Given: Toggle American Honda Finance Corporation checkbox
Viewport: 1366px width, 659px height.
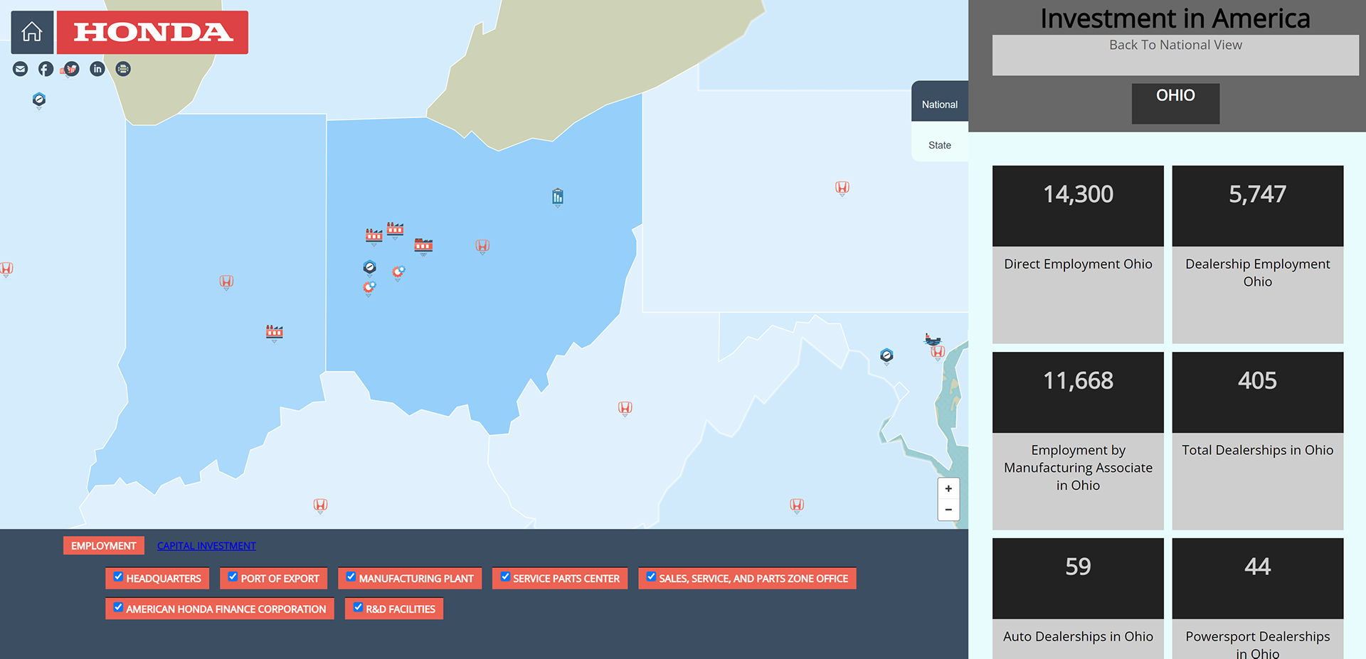Looking at the screenshot, I should pyautogui.click(x=119, y=607).
